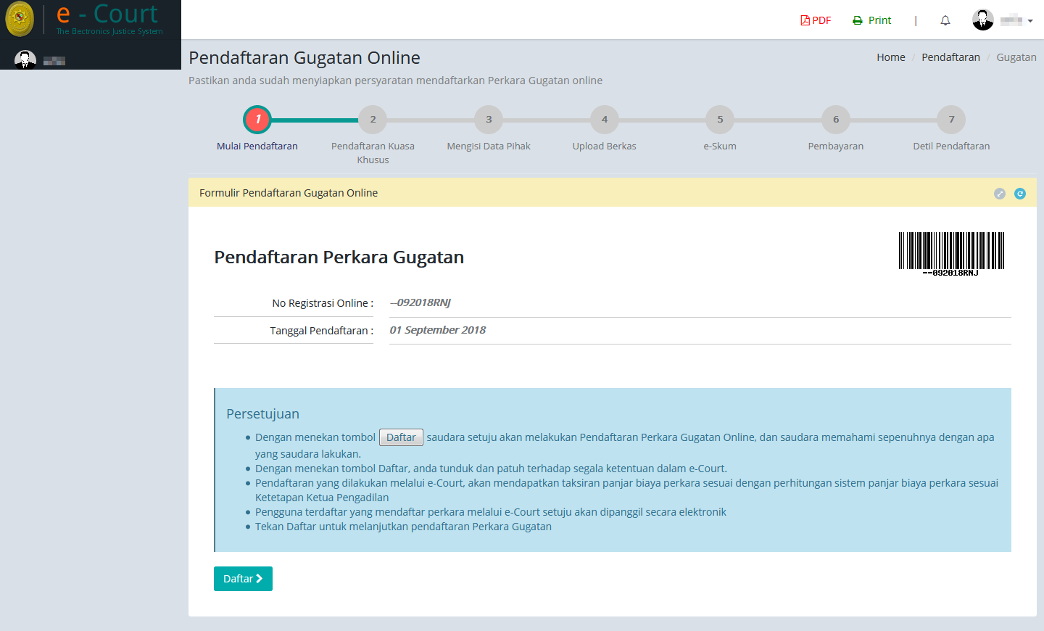Screen dimensions: 1044x631
Task: Click the teal Daftar submit button
Action: tap(243, 579)
